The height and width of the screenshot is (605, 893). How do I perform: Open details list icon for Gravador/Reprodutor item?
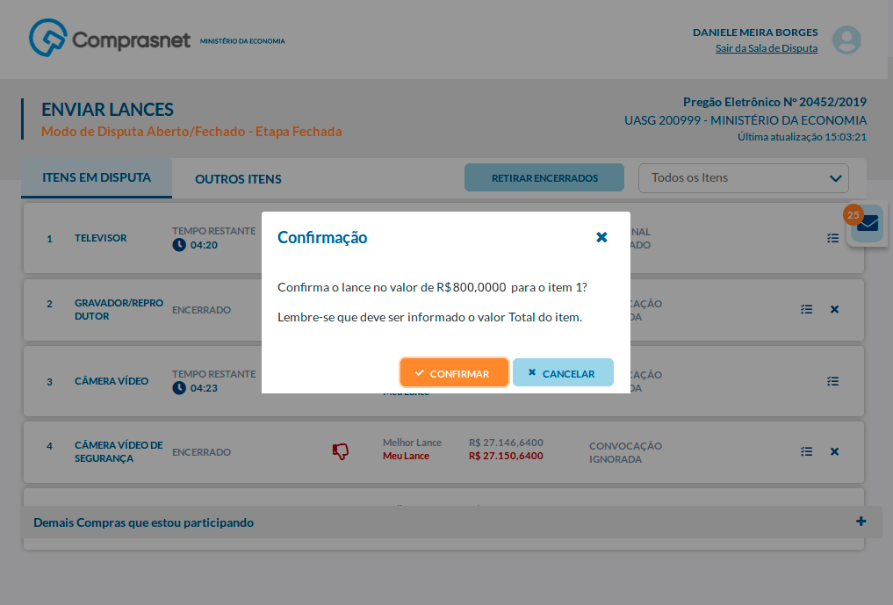coord(807,309)
